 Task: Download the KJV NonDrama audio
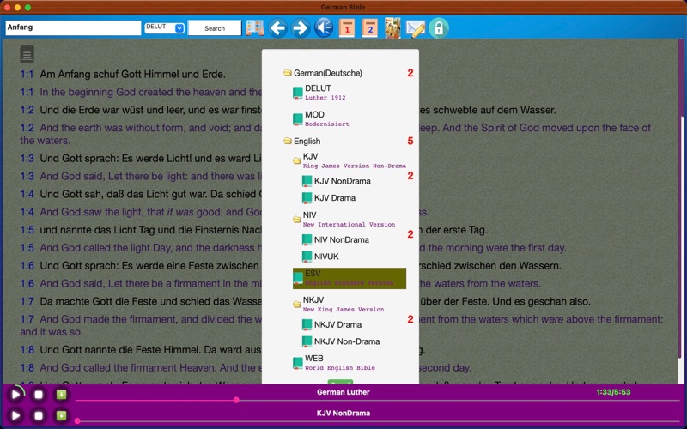tap(61, 415)
